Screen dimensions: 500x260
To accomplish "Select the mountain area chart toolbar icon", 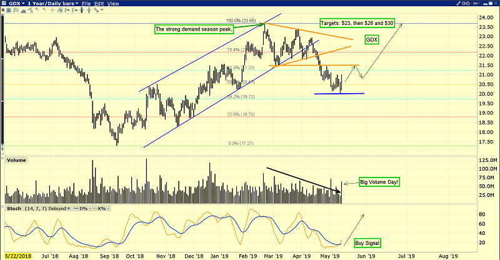I will [23, 10].
